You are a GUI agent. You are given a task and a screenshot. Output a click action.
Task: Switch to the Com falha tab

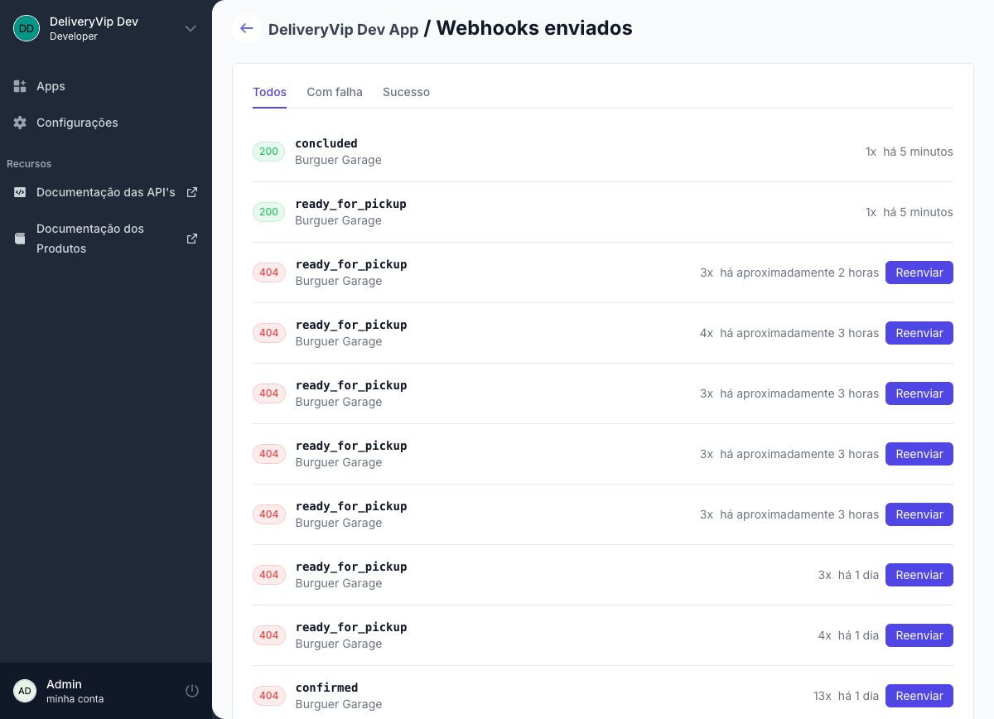click(335, 92)
